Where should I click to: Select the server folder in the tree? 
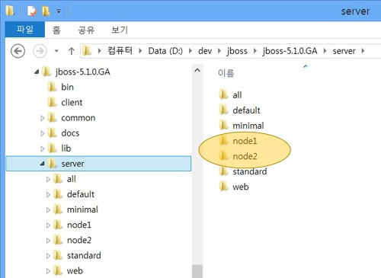[98, 164]
